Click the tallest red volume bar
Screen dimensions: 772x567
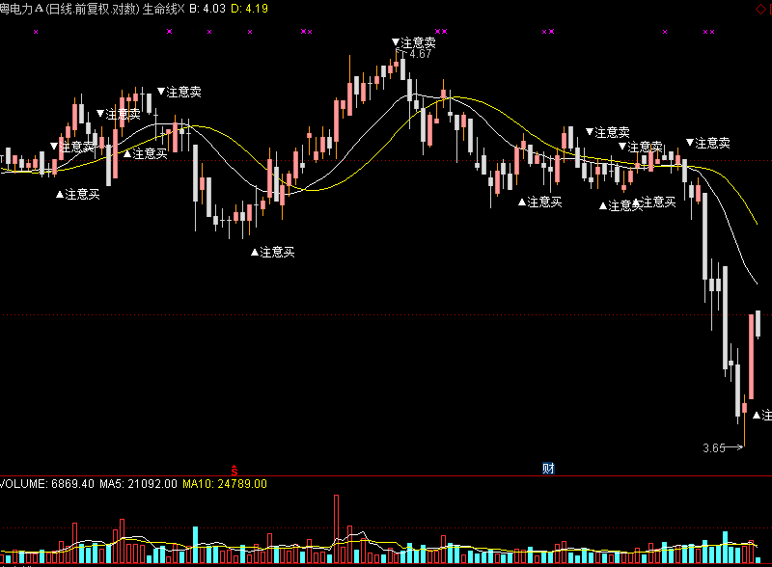click(337, 528)
